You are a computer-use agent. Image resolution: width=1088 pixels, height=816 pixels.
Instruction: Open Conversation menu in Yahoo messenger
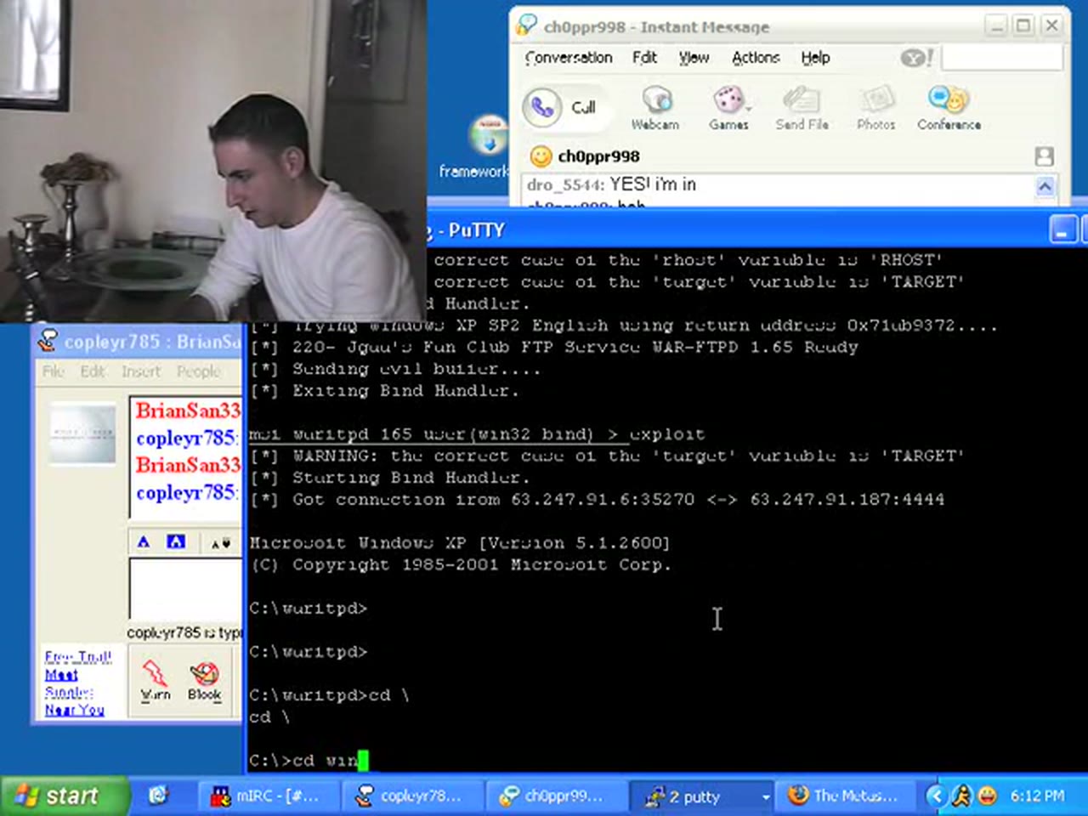click(x=569, y=58)
